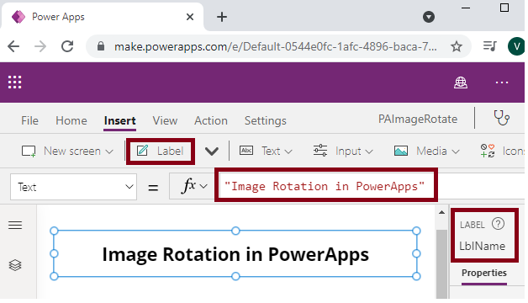This screenshot has height=303, width=528.
Task: Open the Action tab
Action: [211, 120]
